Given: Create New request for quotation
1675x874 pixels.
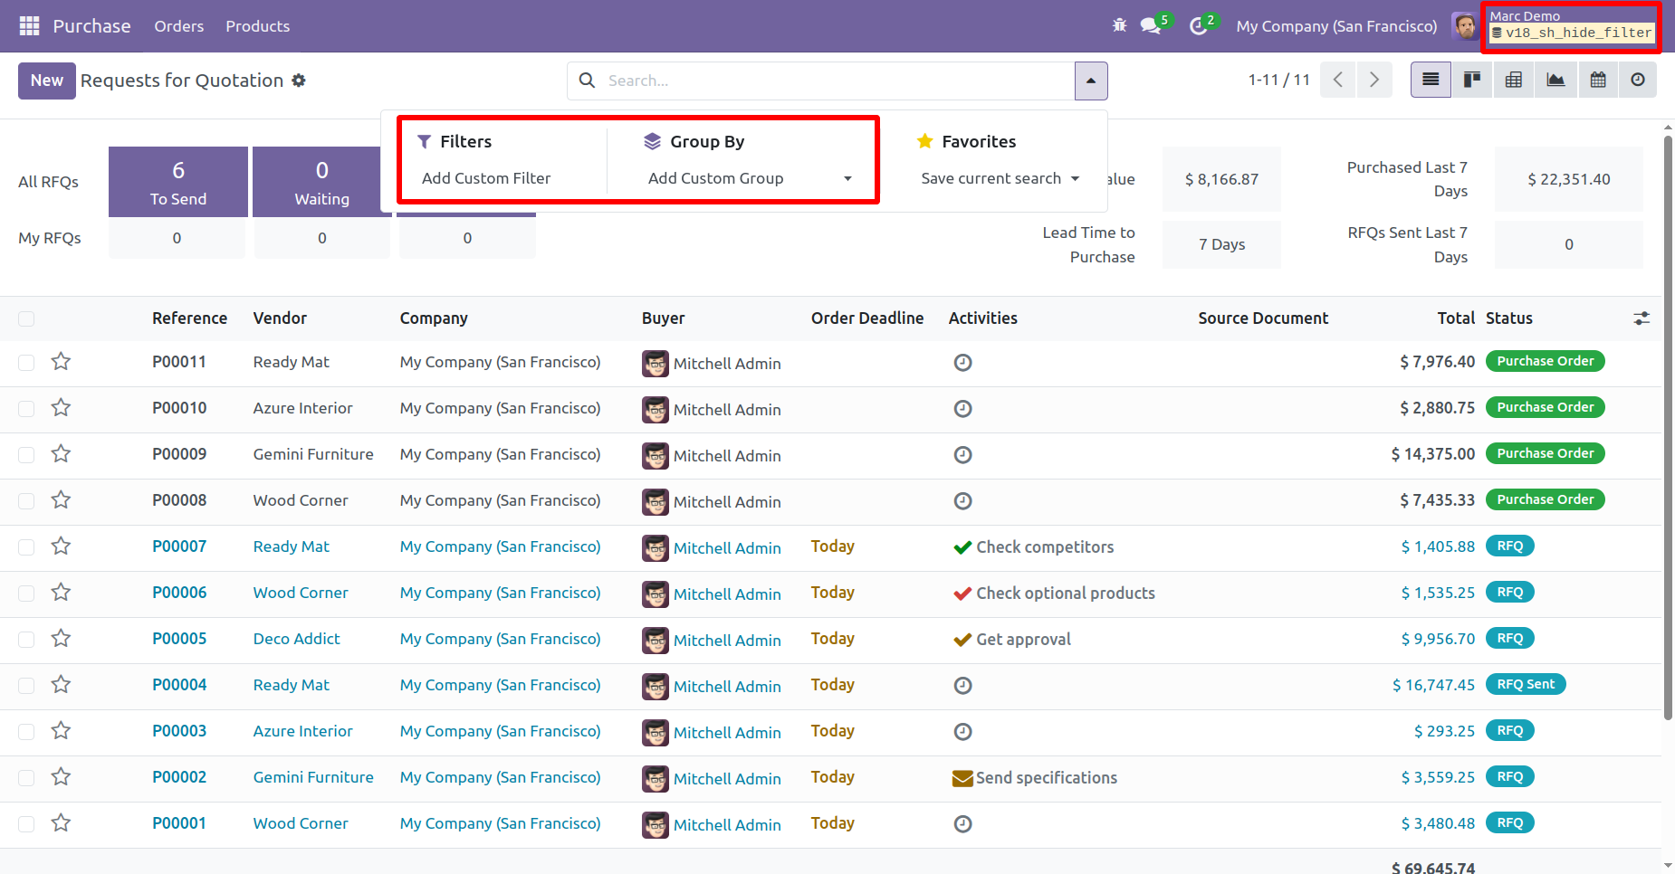Looking at the screenshot, I should click(47, 81).
